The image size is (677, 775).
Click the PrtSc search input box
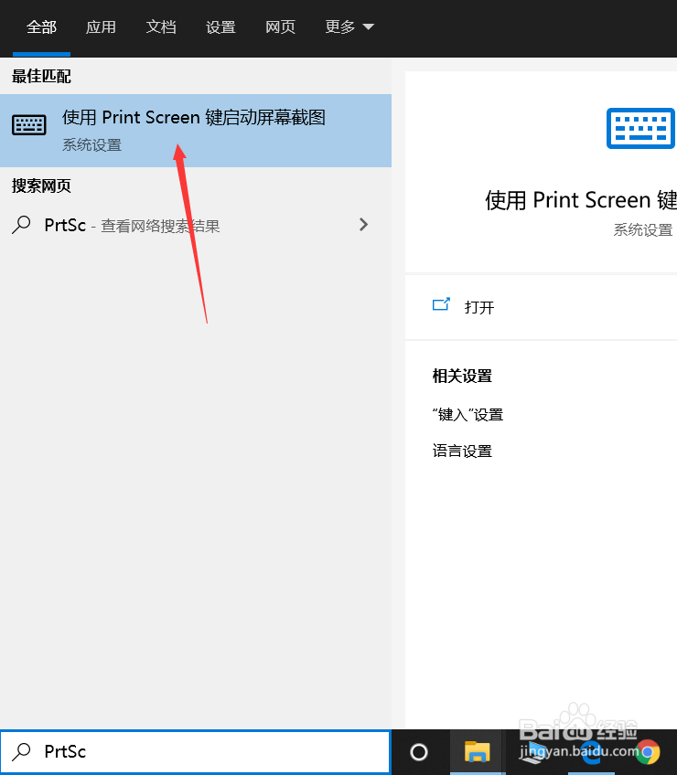pyautogui.click(x=195, y=752)
